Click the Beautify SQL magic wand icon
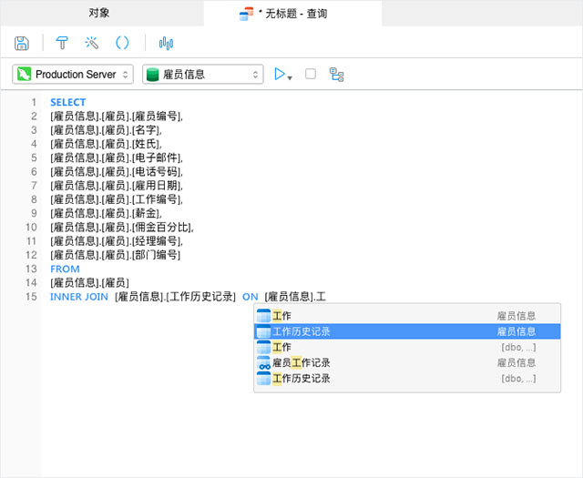 (x=92, y=43)
